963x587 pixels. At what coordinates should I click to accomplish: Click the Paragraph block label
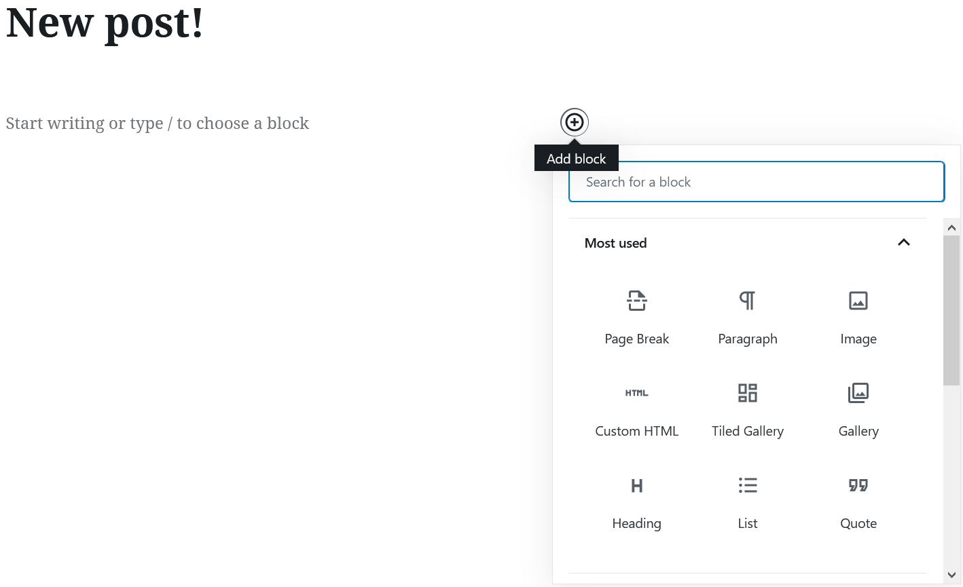coord(747,339)
